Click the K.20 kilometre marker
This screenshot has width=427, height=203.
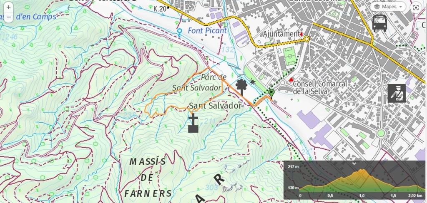pos(160,9)
